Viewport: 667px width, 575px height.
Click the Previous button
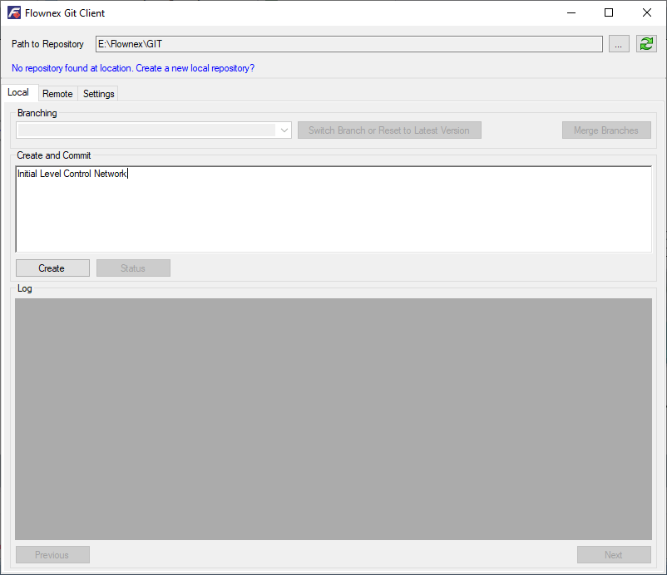click(52, 554)
